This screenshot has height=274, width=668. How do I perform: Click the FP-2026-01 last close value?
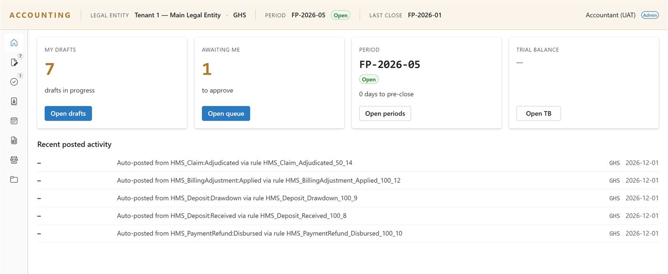(425, 15)
